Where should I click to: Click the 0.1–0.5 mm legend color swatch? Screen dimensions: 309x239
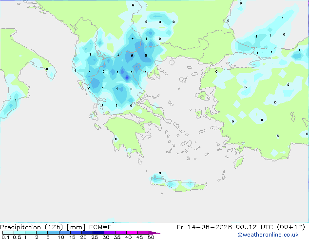pos(8,233)
